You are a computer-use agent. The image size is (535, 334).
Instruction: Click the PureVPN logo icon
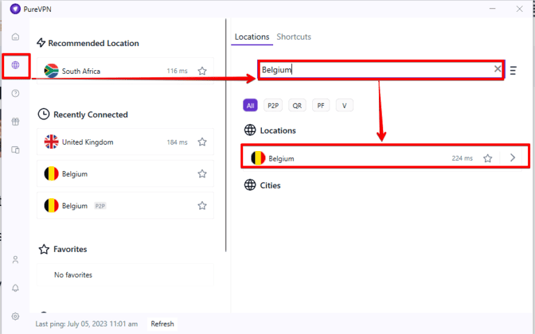(15, 9)
